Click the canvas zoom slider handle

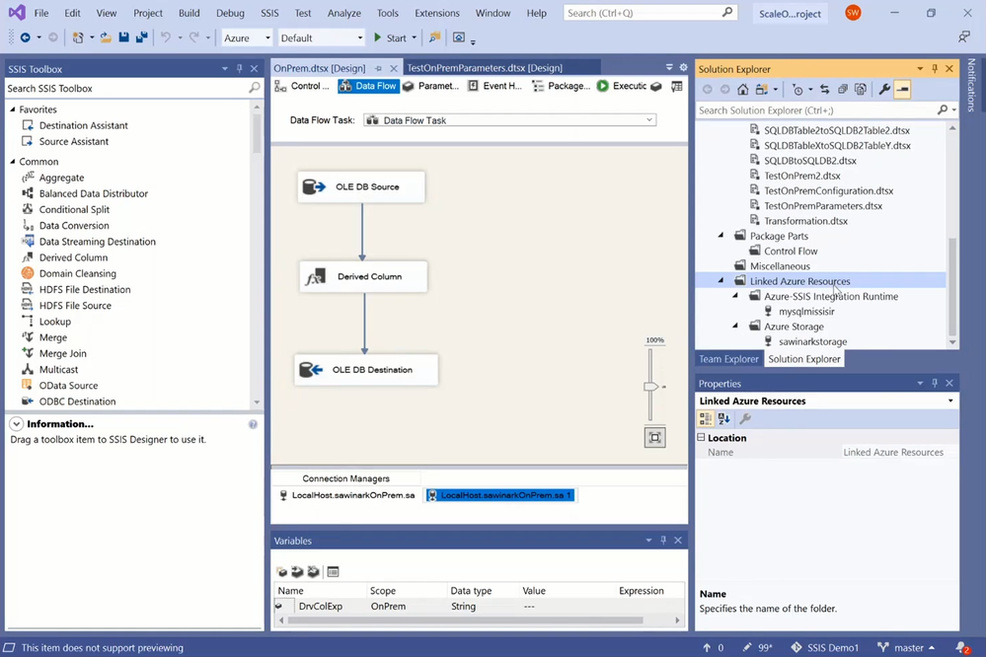[650, 386]
